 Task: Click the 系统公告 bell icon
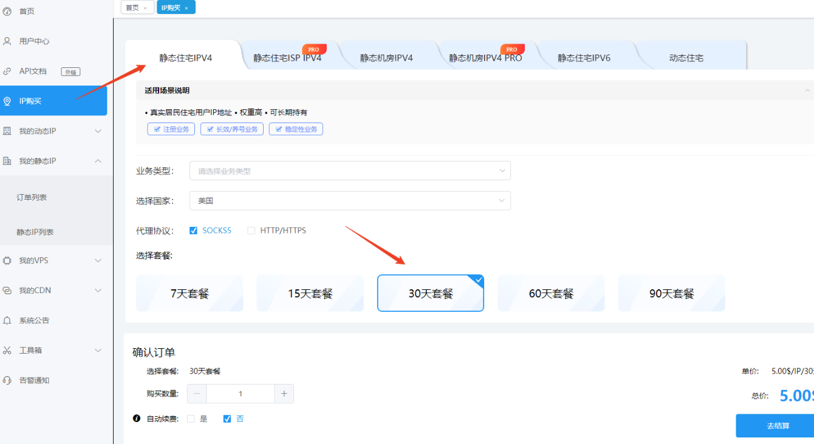pyautogui.click(x=7, y=320)
